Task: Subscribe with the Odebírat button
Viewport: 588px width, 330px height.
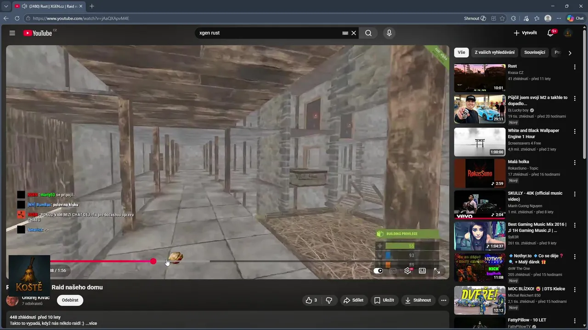Action: pos(70,300)
